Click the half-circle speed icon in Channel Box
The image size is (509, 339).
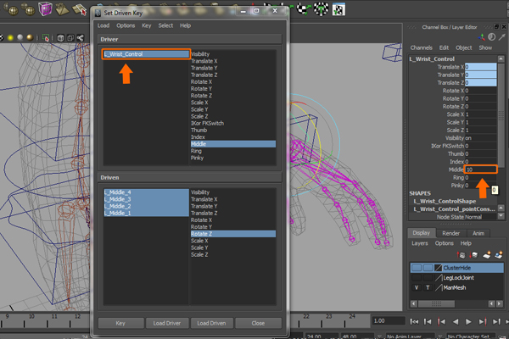click(x=492, y=37)
